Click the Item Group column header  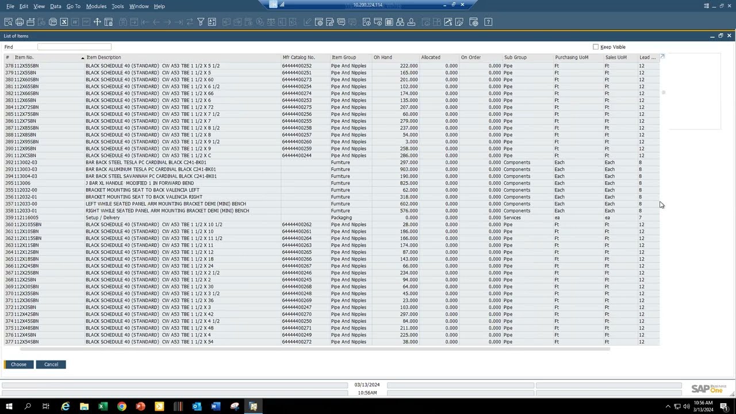(x=344, y=57)
